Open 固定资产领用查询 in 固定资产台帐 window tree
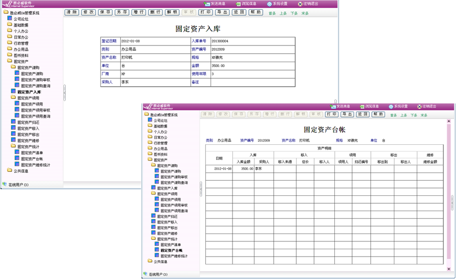The width and height of the screenshot is (456, 279). pos(174,211)
